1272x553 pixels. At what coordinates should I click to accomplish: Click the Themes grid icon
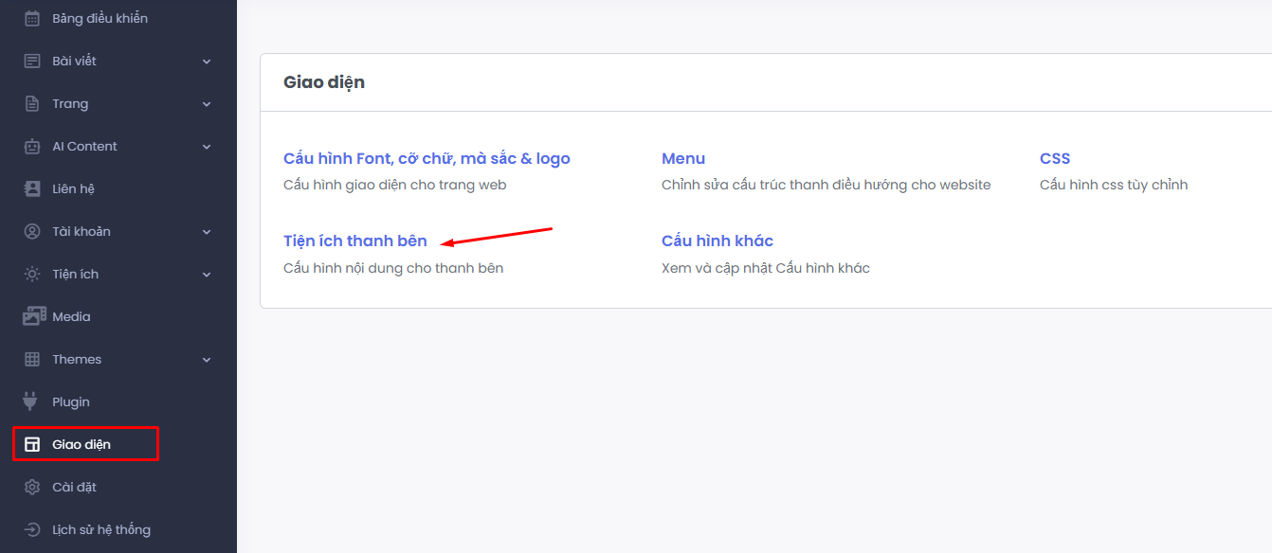(32, 359)
